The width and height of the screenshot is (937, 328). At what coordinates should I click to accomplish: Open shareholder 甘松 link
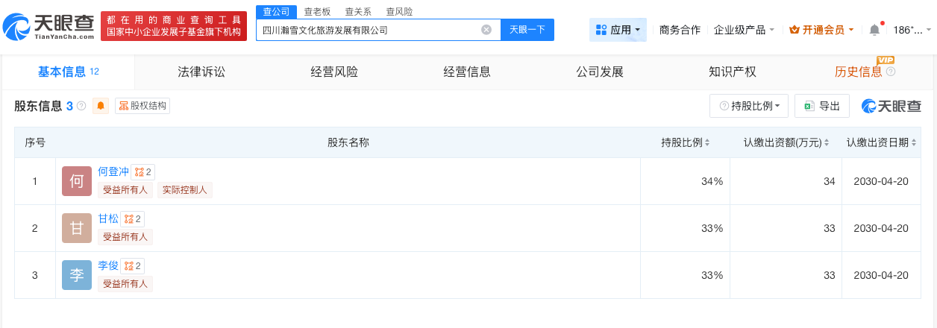click(x=108, y=218)
